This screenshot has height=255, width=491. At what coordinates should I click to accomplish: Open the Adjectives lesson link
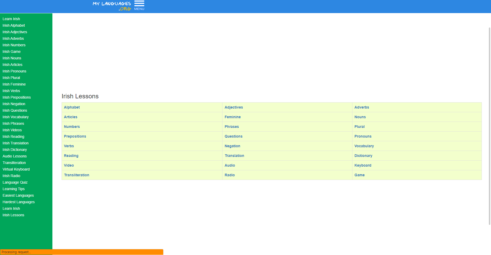(x=234, y=107)
